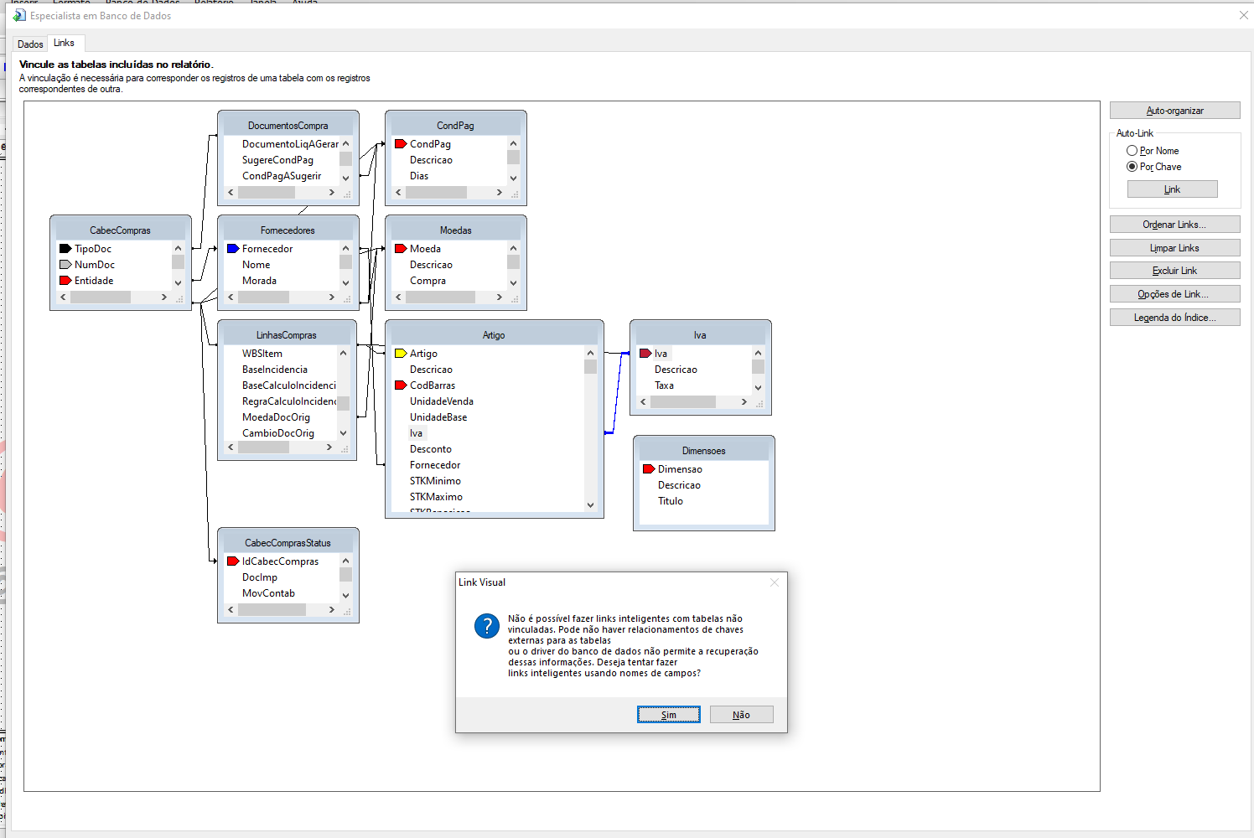The image size is (1254, 838).
Task: Click the yellow Artigo key icon
Action: coord(401,354)
